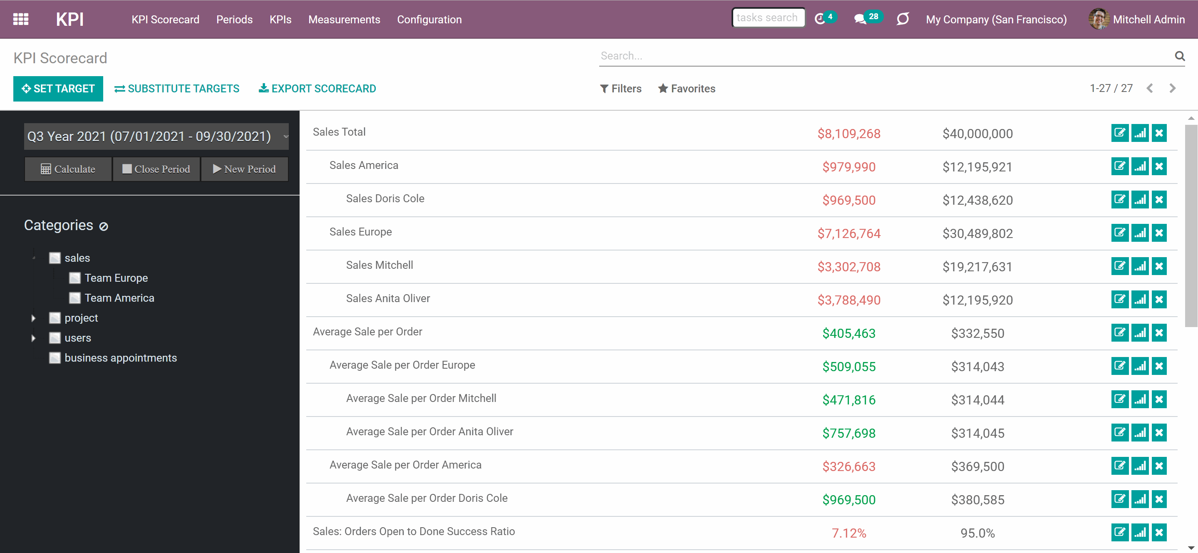Tick the business appointments checkbox
The width and height of the screenshot is (1198, 553).
(55, 358)
